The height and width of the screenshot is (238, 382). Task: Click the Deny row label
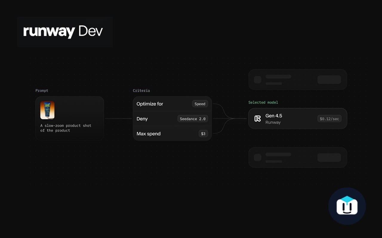[142, 119]
